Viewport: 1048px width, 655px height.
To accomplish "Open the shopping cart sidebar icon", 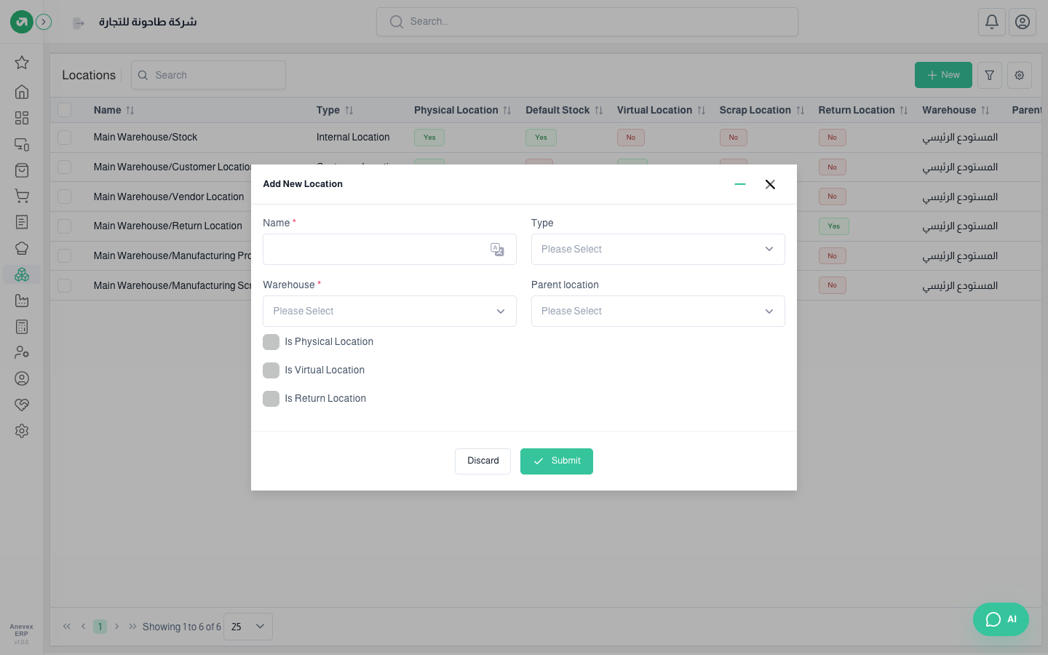I will click(22, 196).
